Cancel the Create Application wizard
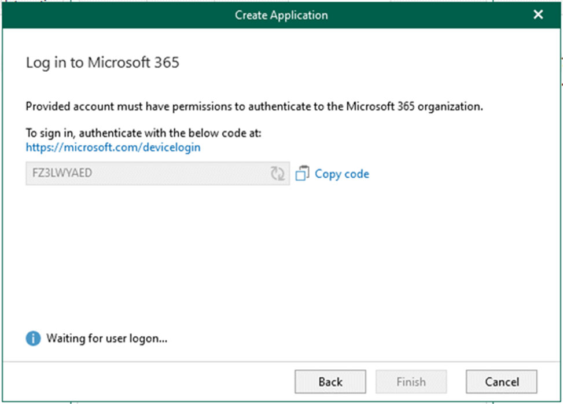563x404 pixels. coord(502,382)
